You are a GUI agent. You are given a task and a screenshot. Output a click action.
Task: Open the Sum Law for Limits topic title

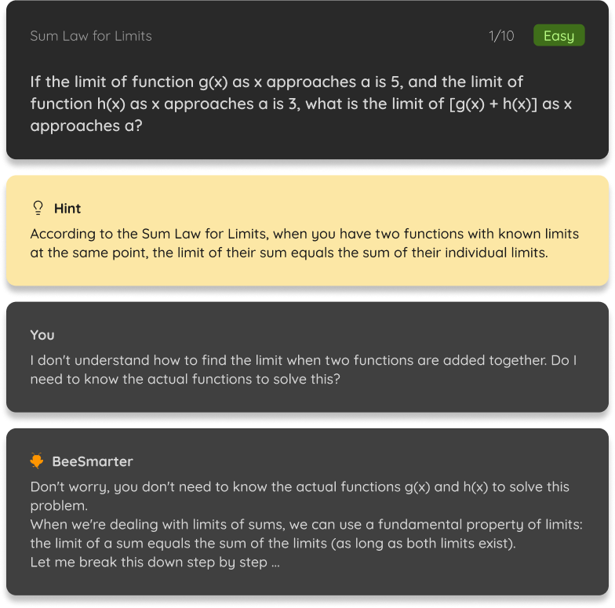[91, 36]
